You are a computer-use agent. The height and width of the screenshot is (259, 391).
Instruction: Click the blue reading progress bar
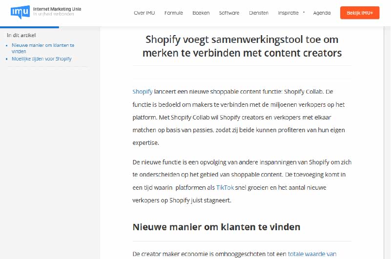click(x=29, y=27)
